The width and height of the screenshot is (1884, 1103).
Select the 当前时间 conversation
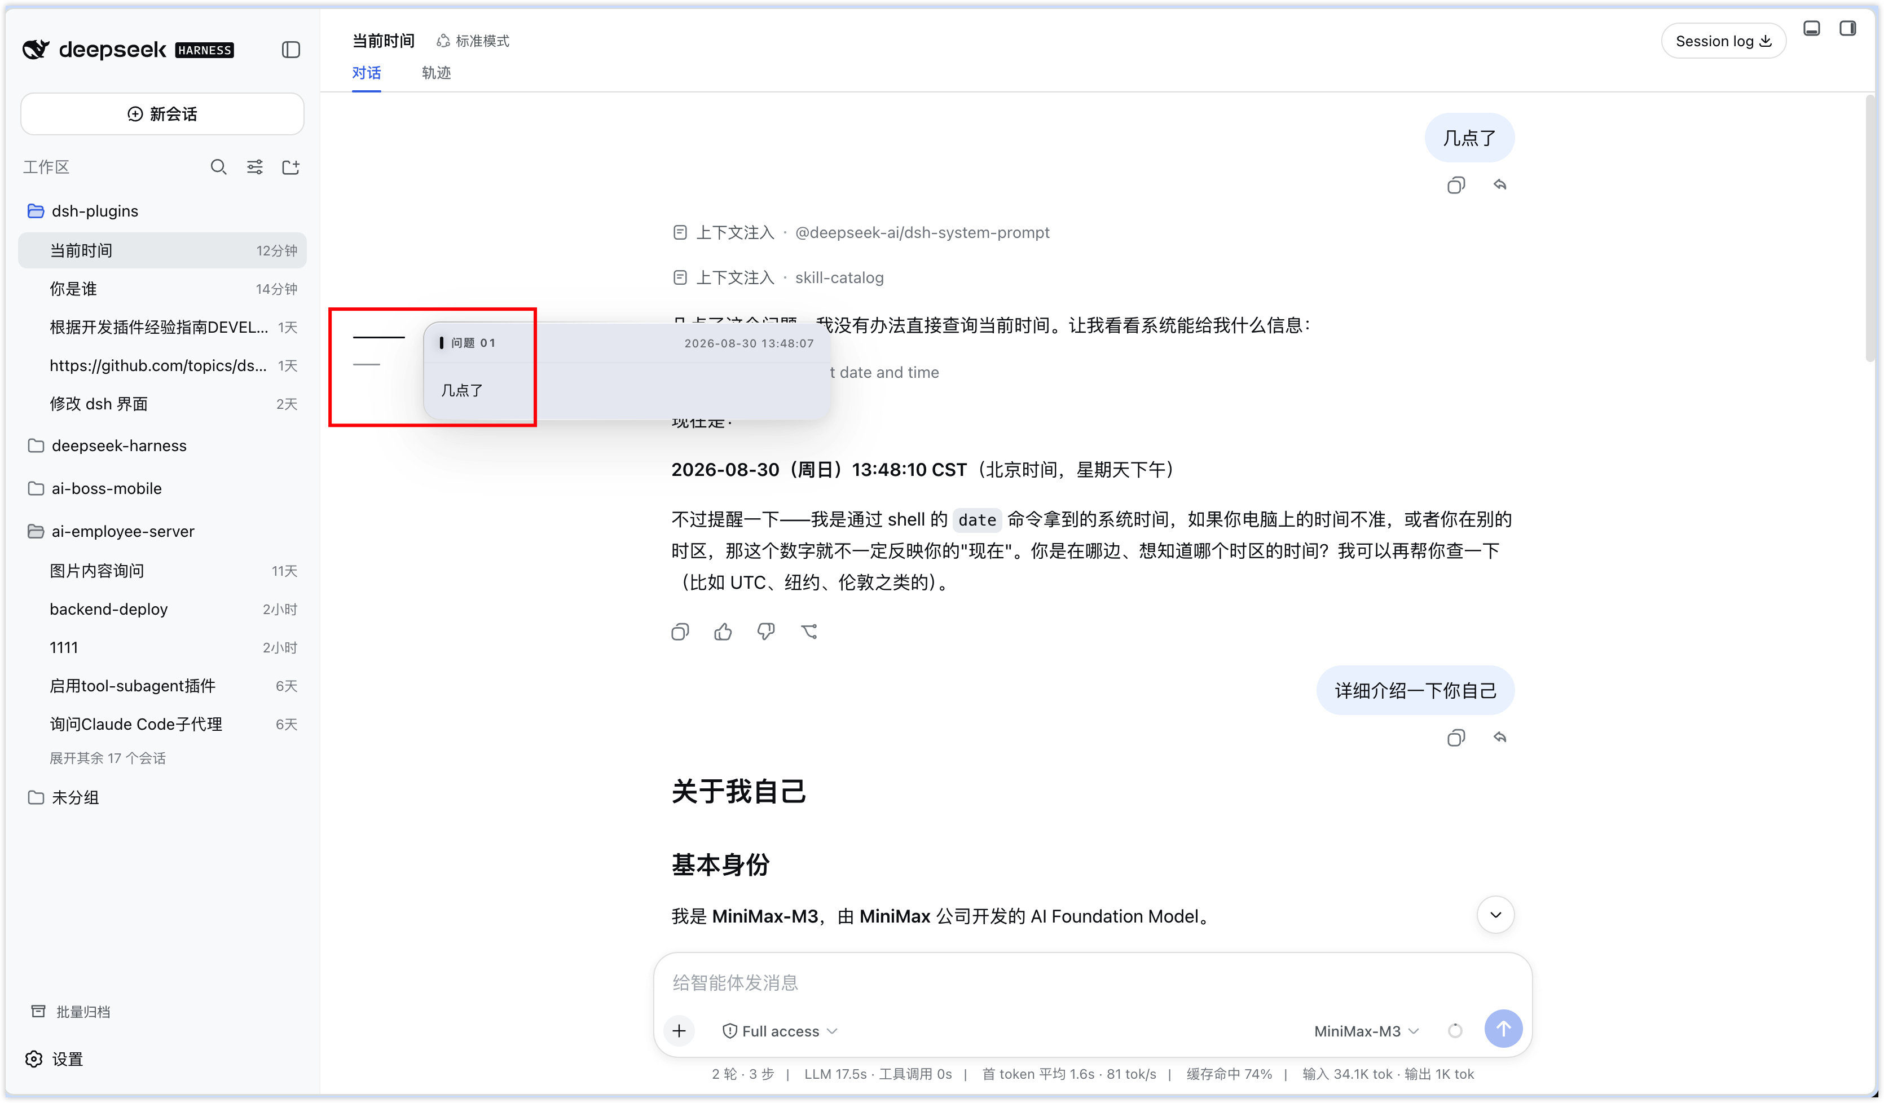(x=162, y=251)
